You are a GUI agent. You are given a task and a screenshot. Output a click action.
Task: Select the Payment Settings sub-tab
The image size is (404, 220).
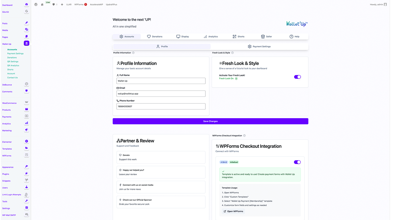click(259, 47)
